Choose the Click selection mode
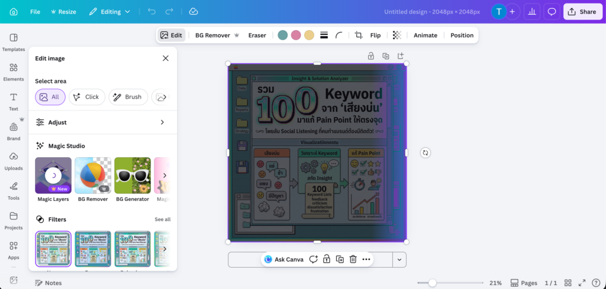 coord(87,97)
